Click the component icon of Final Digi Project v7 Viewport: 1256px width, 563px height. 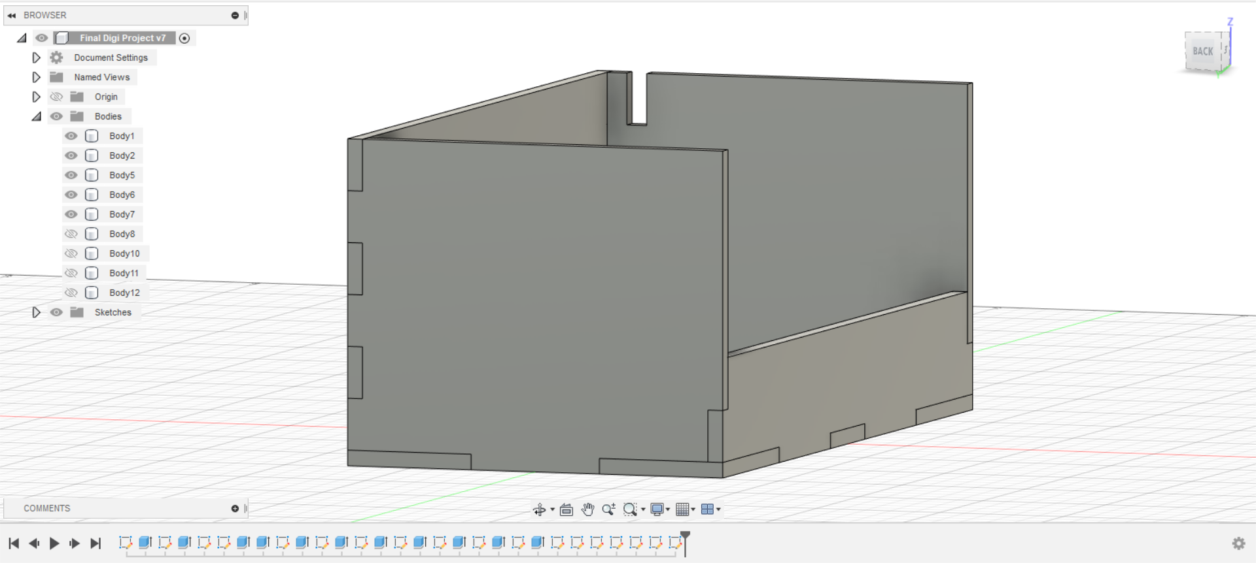point(62,38)
